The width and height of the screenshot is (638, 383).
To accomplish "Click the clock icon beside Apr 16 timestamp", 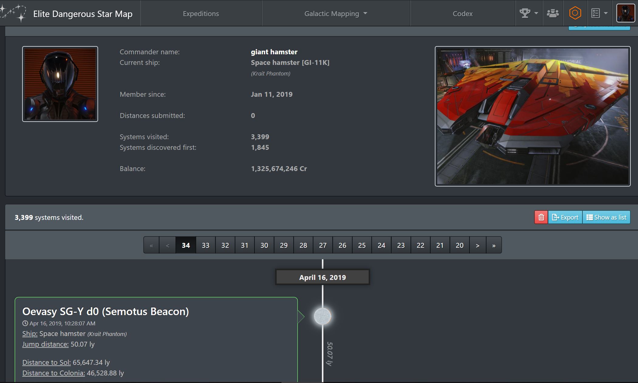I will (x=25, y=323).
